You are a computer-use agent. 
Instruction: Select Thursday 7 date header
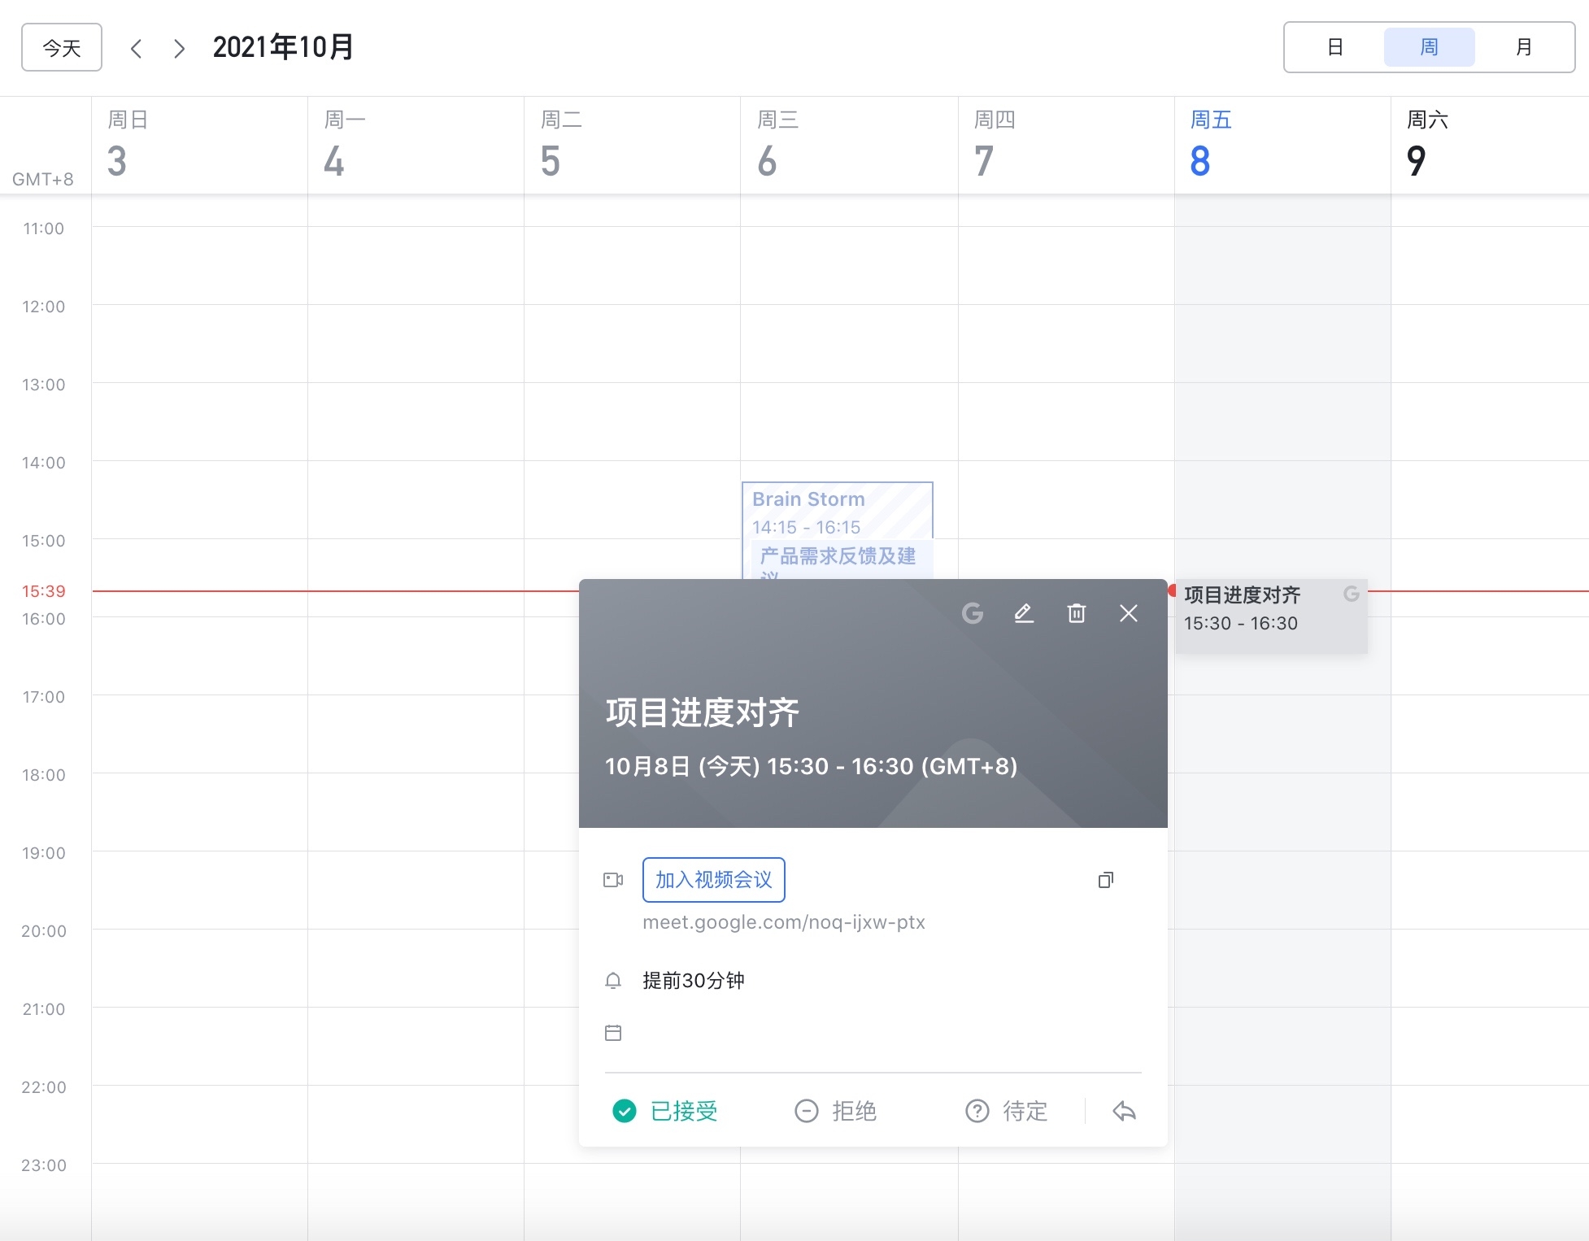[x=1066, y=146]
